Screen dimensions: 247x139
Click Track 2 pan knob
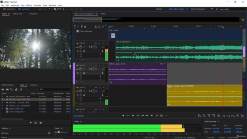pyautogui.click(x=94, y=69)
